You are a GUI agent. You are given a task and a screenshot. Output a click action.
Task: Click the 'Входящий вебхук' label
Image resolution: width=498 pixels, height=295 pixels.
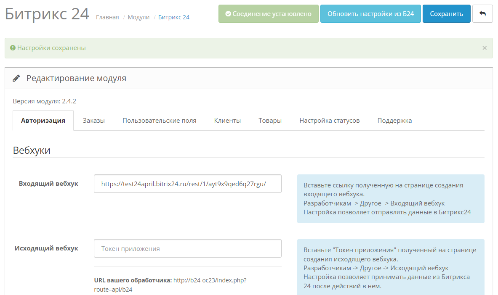point(48,184)
